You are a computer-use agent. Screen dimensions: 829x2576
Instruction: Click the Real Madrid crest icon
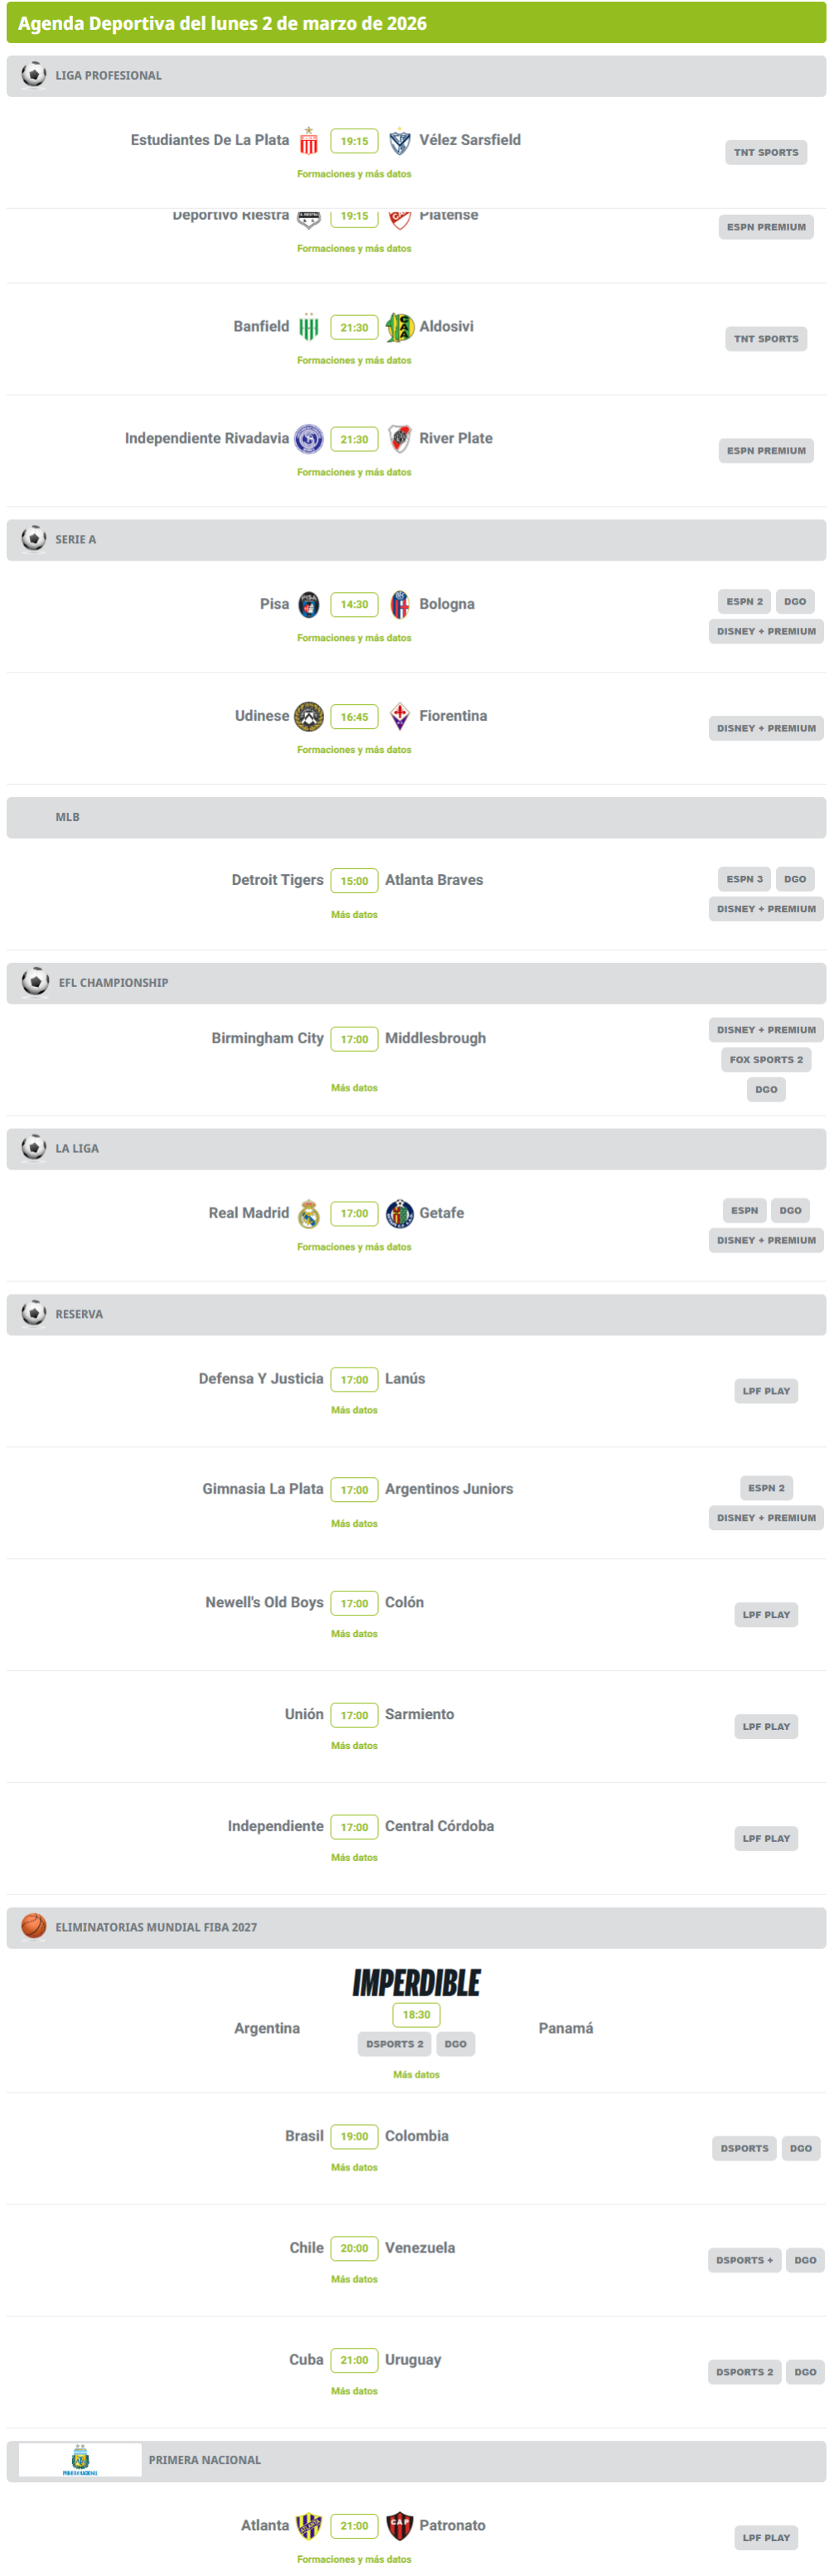[x=309, y=1213]
